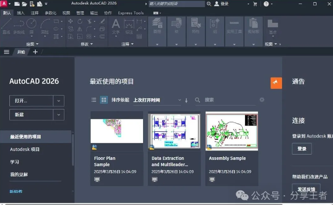Screen dimensions: 333x205
Task: Click the Open folder icon in quick access toolbar
Action: click(24, 4)
